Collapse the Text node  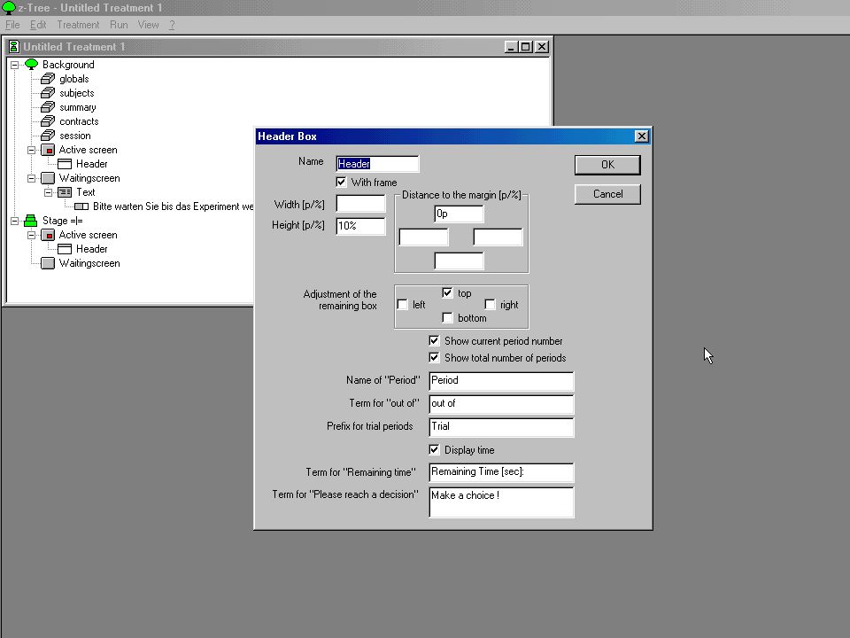(x=48, y=192)
